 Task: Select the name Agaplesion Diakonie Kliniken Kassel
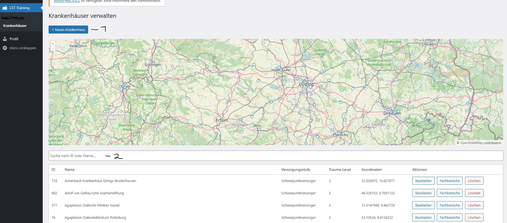click(x=92, y=205)
